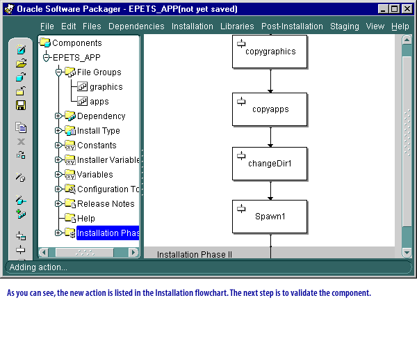The height and width of the screenshot is (337, 417).
Task: Open the File menu
Action: point(47,26)
